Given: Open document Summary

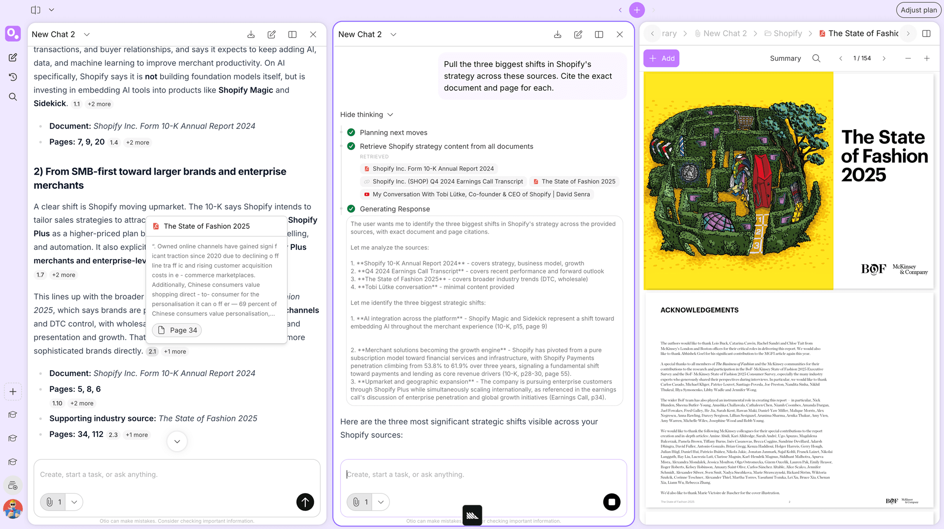Looking at the screenshot, I should click(x=785, y=58).
